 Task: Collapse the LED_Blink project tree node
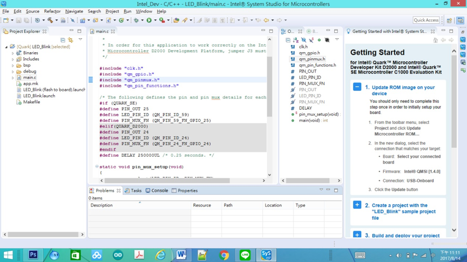(x=6, y=47)
